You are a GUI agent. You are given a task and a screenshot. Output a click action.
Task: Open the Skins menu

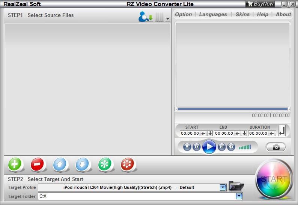pyautogui.click(x=242, y=14)
